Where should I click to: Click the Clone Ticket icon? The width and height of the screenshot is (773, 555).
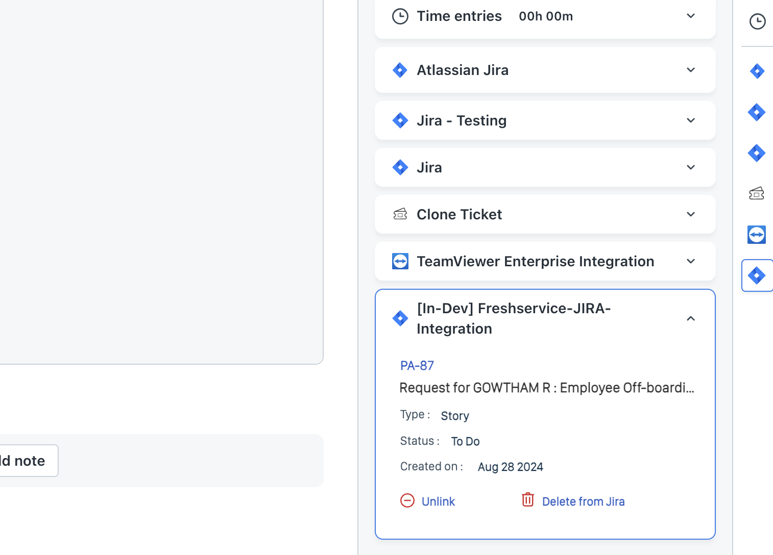coord(400,214)
